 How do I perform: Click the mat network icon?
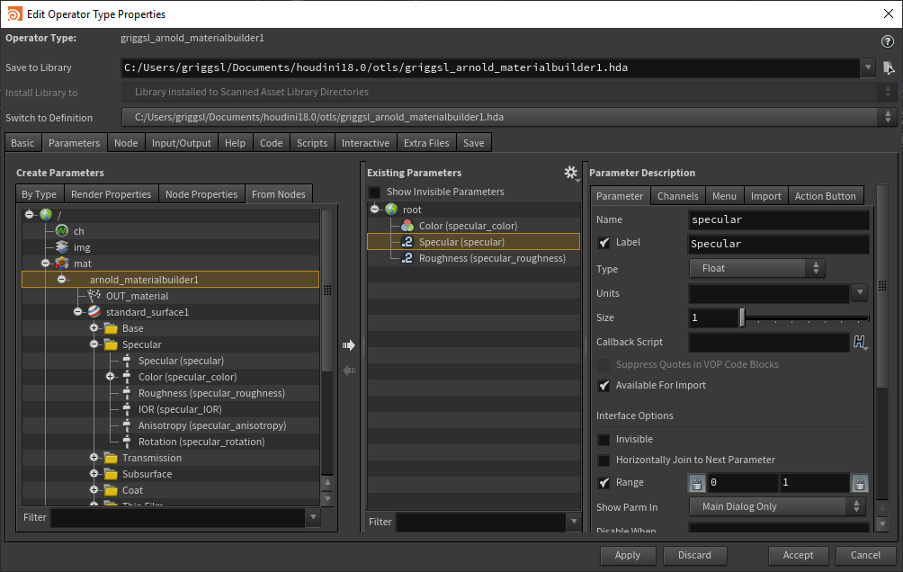tap(62, 264)
